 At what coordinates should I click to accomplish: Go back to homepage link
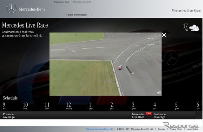click(76, 15)
